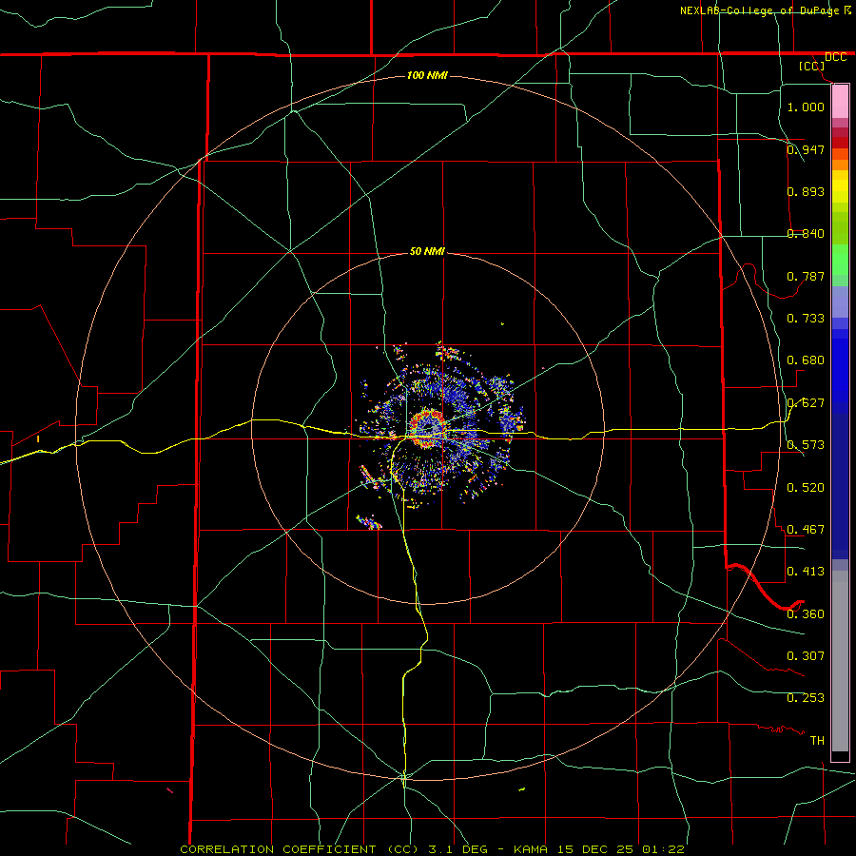Screen dimensions: 856x856
Task: Click the 0.893 scale value
Action: (x=806, y=191)
